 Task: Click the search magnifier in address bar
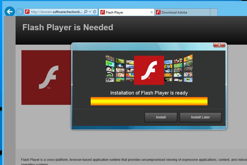(86, 12)
